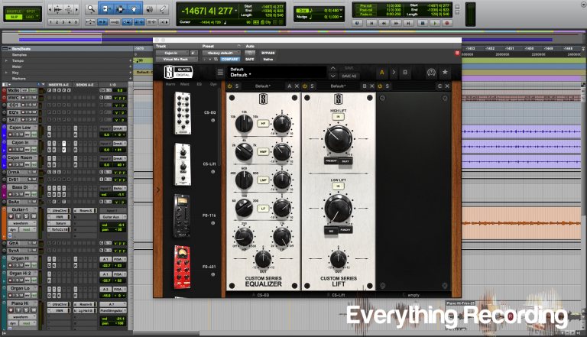Toggle Low Lift IN switch
This screenshot has height=337, width=587.
pos(338,186)
